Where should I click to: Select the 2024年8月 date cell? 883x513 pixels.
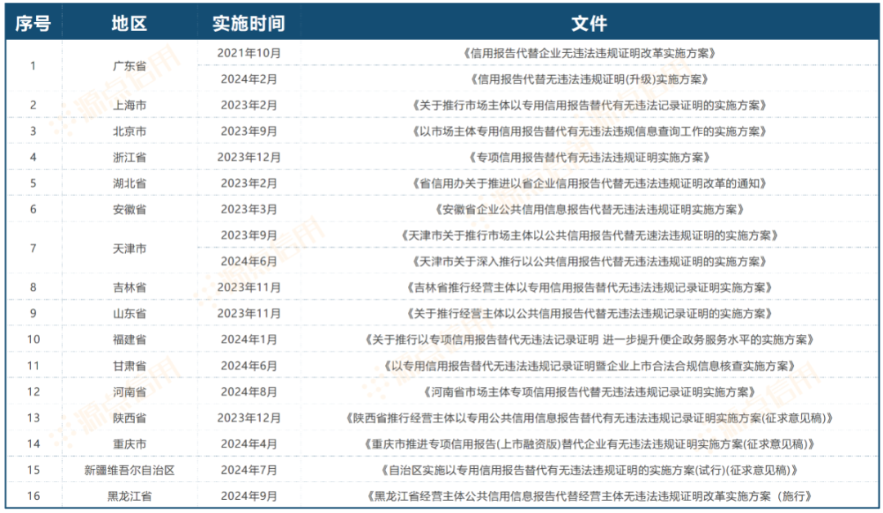[249, 391]
